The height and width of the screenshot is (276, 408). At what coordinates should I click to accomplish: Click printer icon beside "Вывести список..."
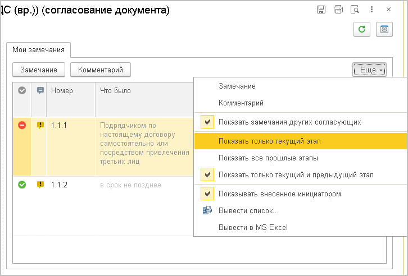click(207, 210)
